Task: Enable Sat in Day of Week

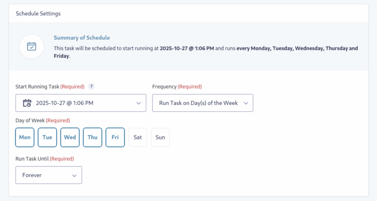Action: (138, 137)
